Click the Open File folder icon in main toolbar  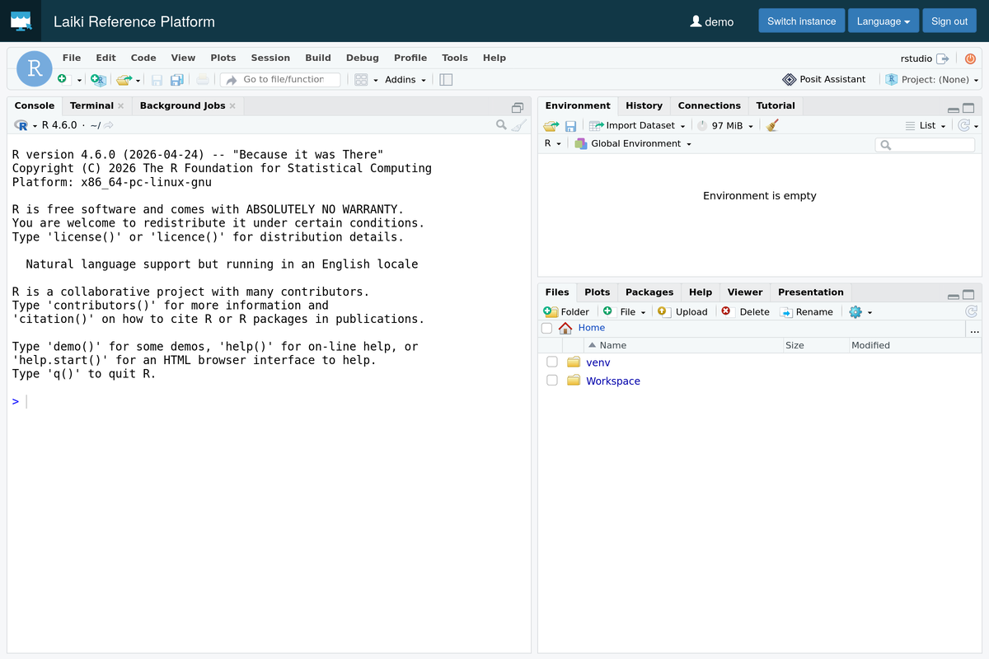click(124, 80)
